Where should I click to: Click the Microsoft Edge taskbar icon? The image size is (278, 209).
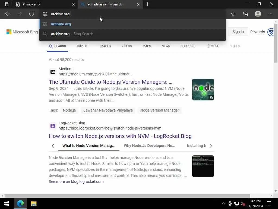pos(20,204)
